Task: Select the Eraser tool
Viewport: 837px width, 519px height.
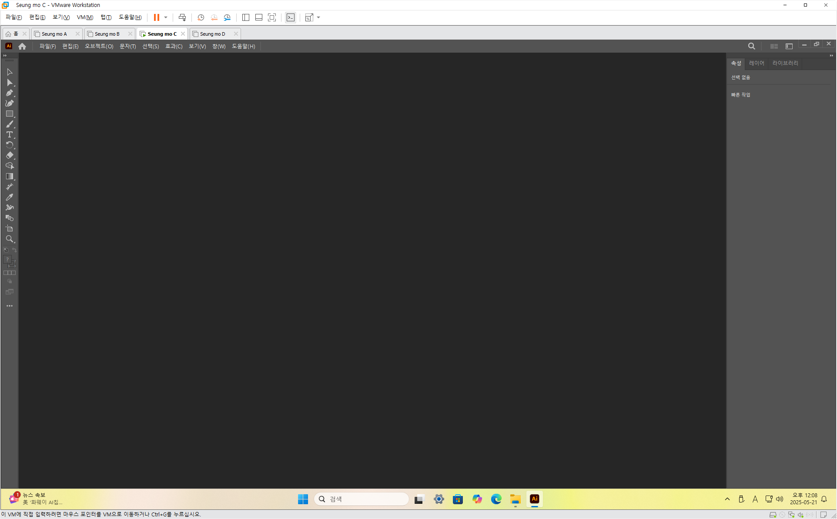Action: click(9, 155)
